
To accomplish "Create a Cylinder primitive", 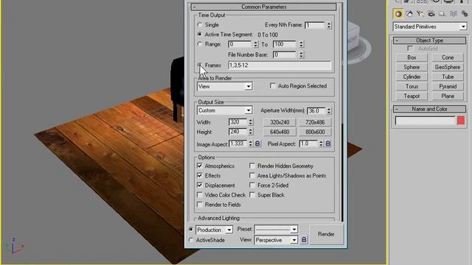I will 412,77.
